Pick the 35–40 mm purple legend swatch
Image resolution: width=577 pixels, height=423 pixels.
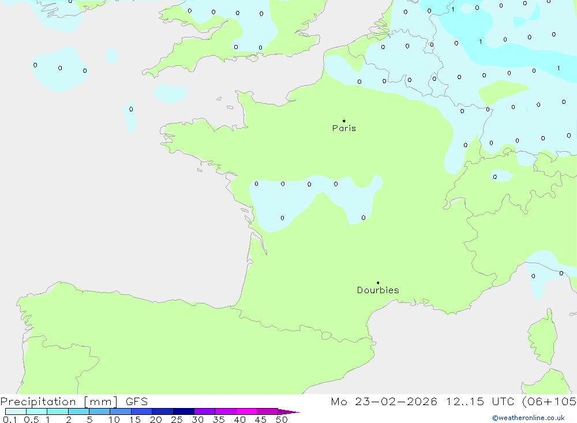click(225, 411)
